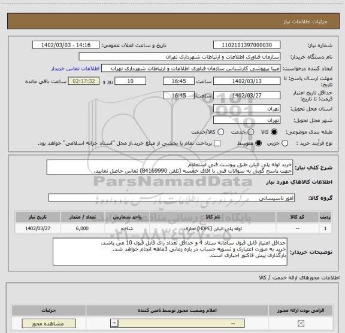
Task: Click the response deadline date 1402/03/13
Action: 247,81
